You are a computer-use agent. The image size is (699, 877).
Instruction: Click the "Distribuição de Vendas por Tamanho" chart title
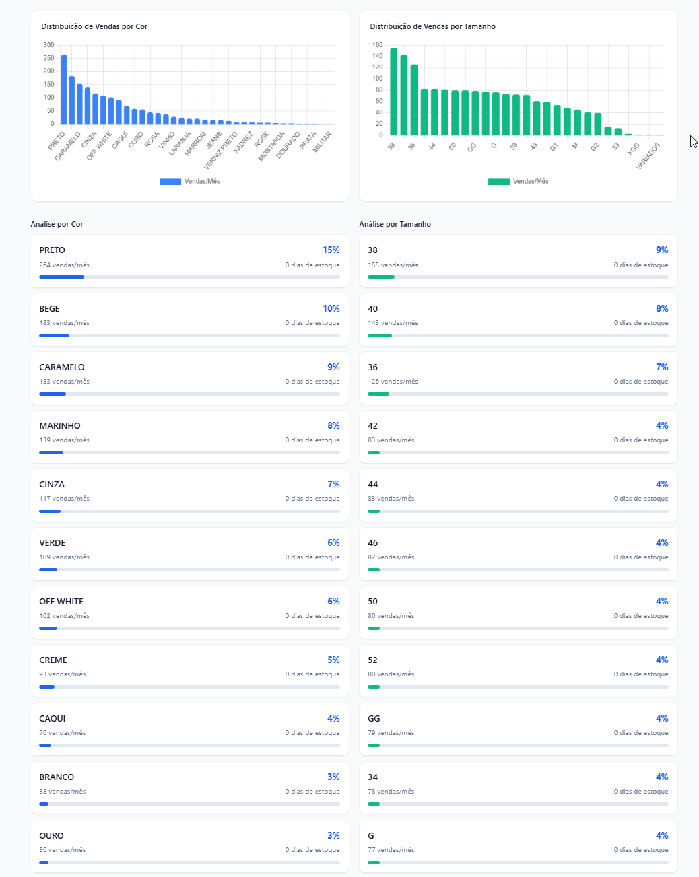(x=432, y=27)
